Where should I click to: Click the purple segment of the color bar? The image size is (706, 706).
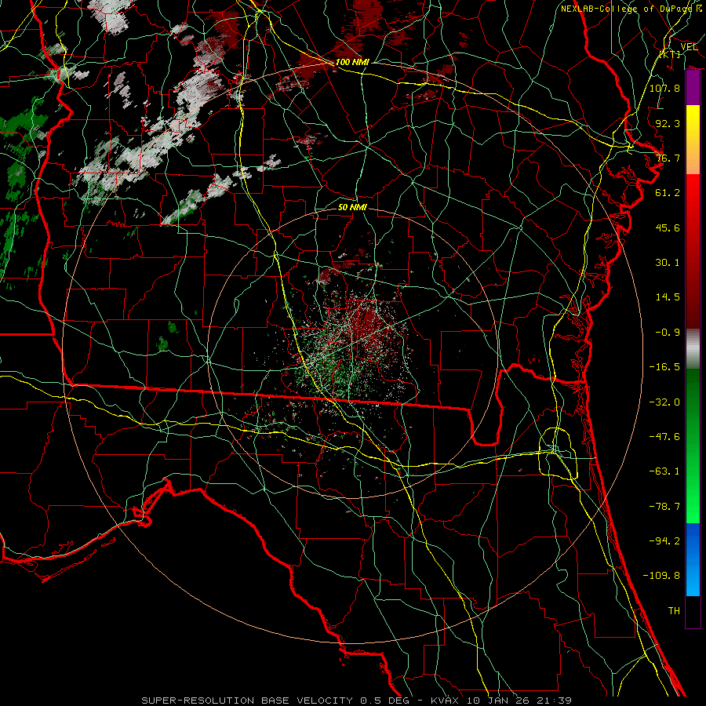tap(693, 88)
